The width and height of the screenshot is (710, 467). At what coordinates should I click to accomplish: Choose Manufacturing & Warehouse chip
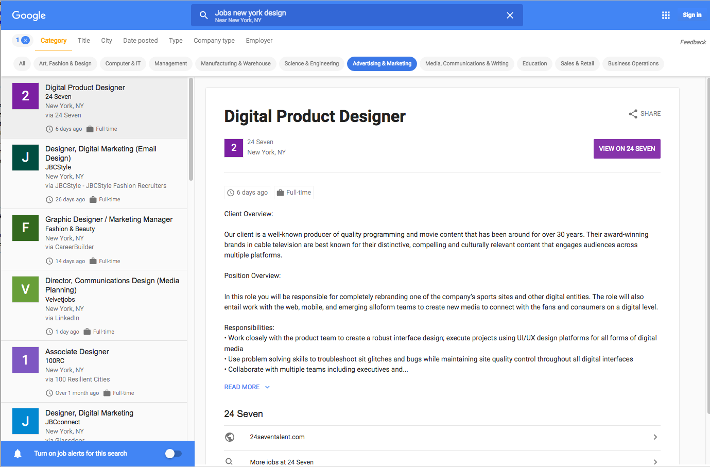click(x=236, y=64)
